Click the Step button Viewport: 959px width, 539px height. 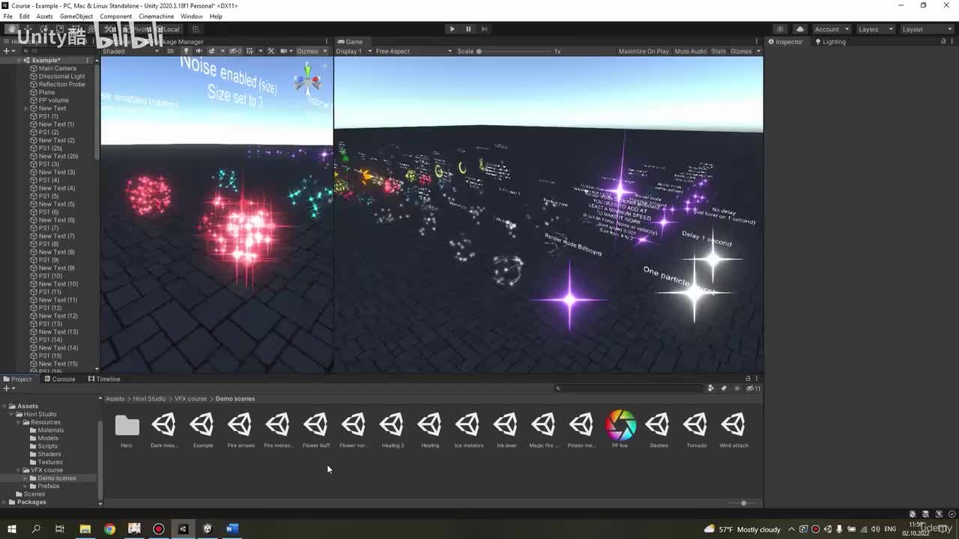484,29
